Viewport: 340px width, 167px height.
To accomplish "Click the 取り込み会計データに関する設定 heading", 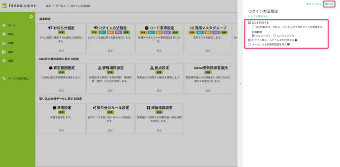I will click(60, 99).
